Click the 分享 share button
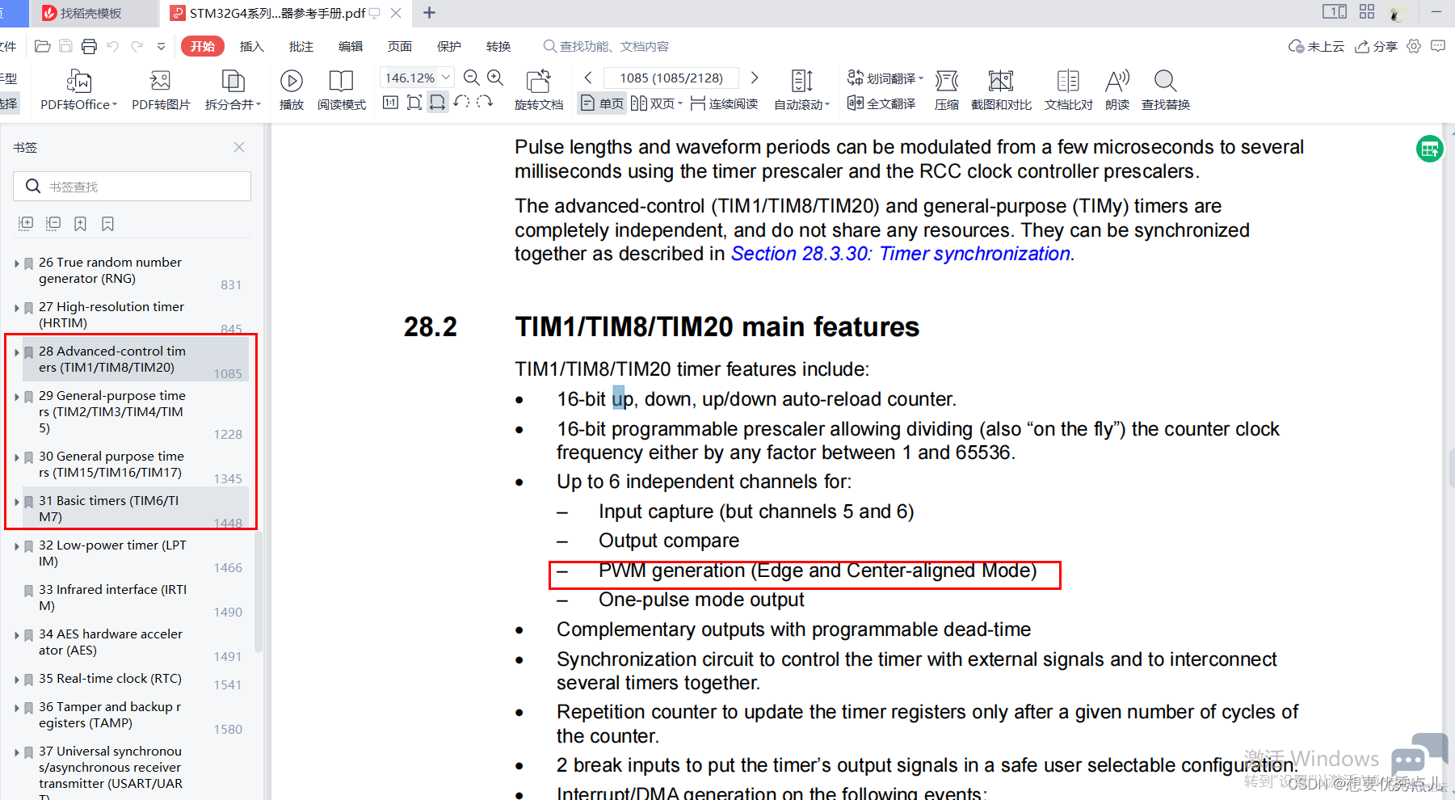 point(1377,47)
